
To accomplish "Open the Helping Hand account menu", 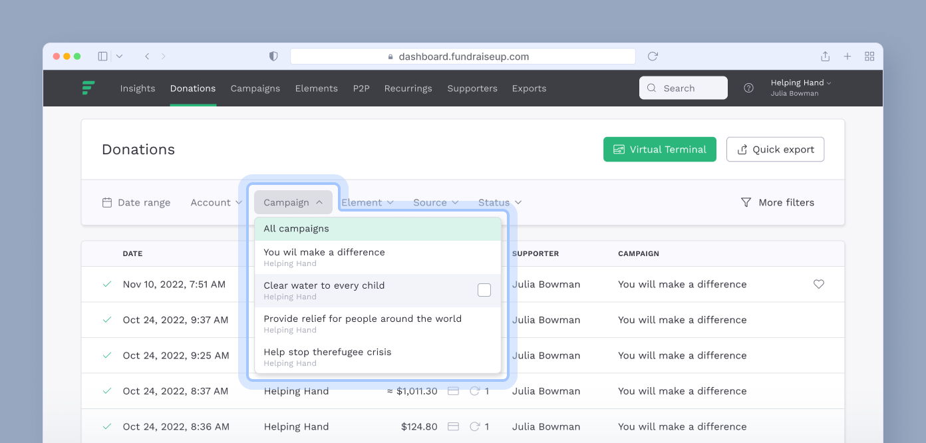I will click(801, 88).
